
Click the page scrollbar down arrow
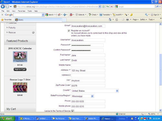click(x=160, y=110)
